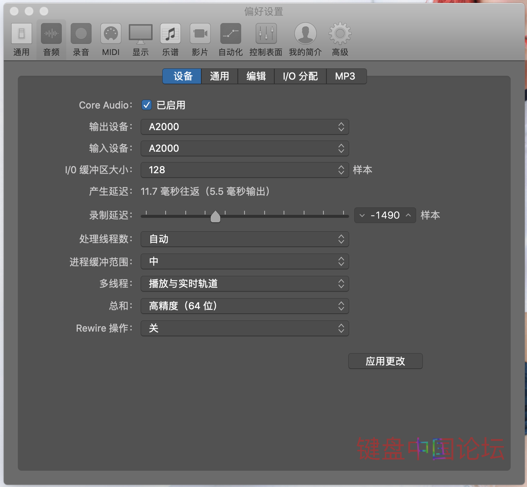Switch to the 设备 Devices tab
Screen dimensions: 527x487
click(x=182, y=76)
